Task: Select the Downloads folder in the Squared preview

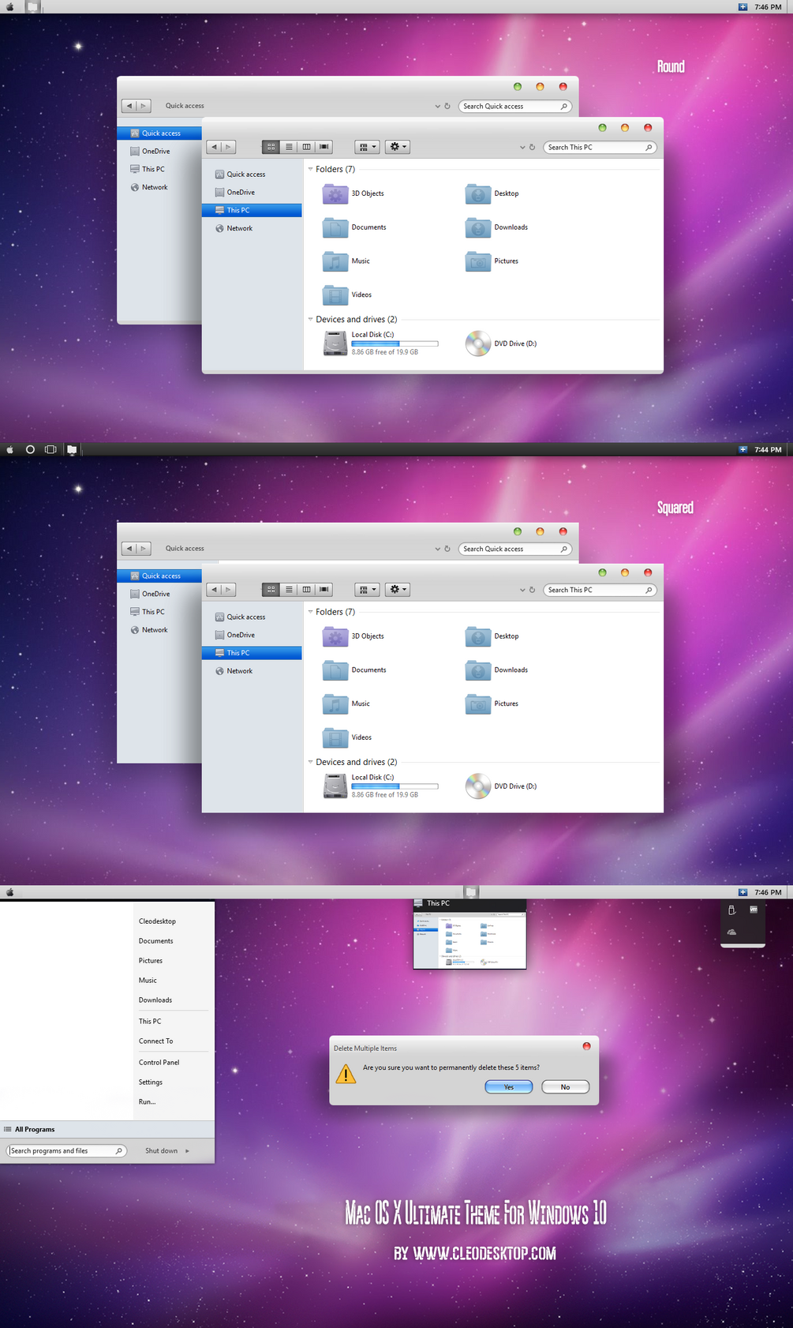Action: [x=497, y=670]
